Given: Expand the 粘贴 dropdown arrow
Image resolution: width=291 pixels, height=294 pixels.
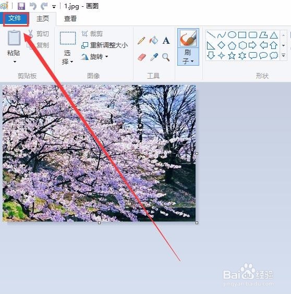Looking at the screenshot, I should click(x=15, y=62).
